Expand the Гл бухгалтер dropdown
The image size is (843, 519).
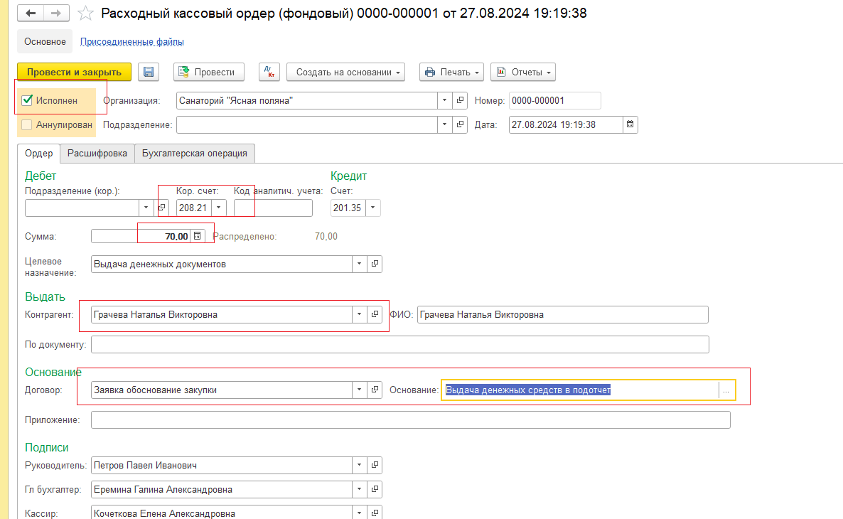click(359, 489)
